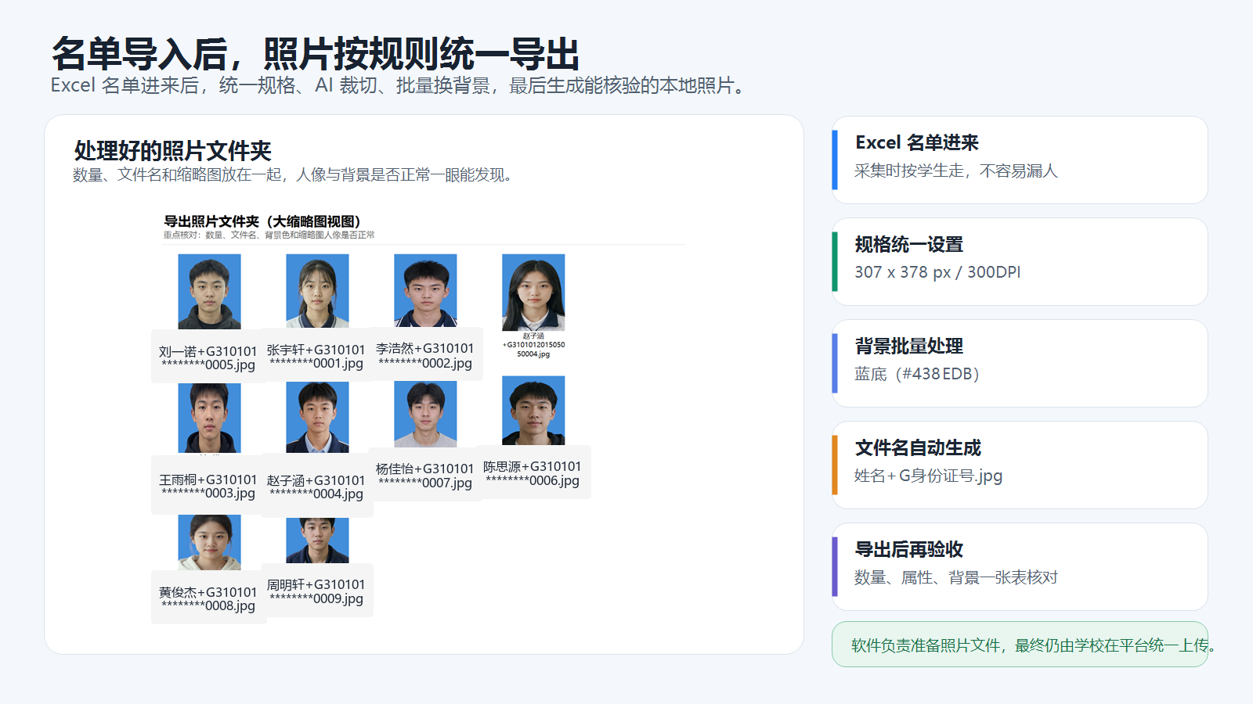Screen dimensions: 1253x704
Task: Select the text 采集时按学生走，不容易漏人
Action: click(956, 171)
